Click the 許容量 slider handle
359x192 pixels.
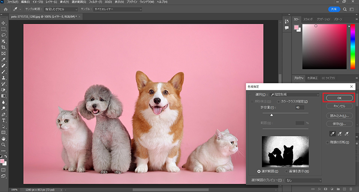(x=271, y=115)
